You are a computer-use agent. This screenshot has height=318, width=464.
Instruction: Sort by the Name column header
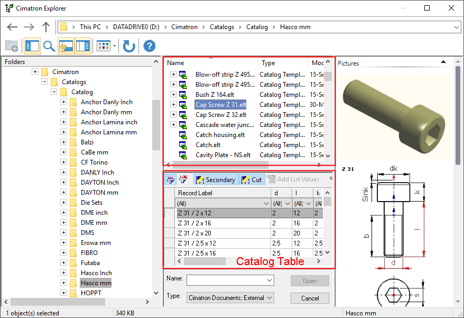tap(211, 63)
